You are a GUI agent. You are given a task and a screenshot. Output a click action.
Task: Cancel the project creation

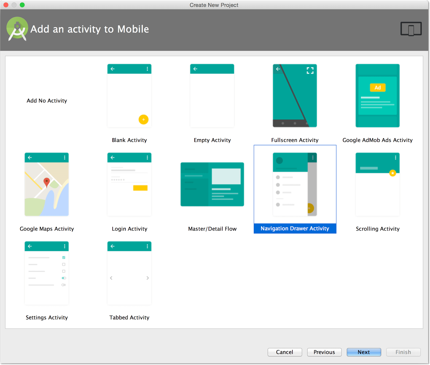[x=285, y=352]
